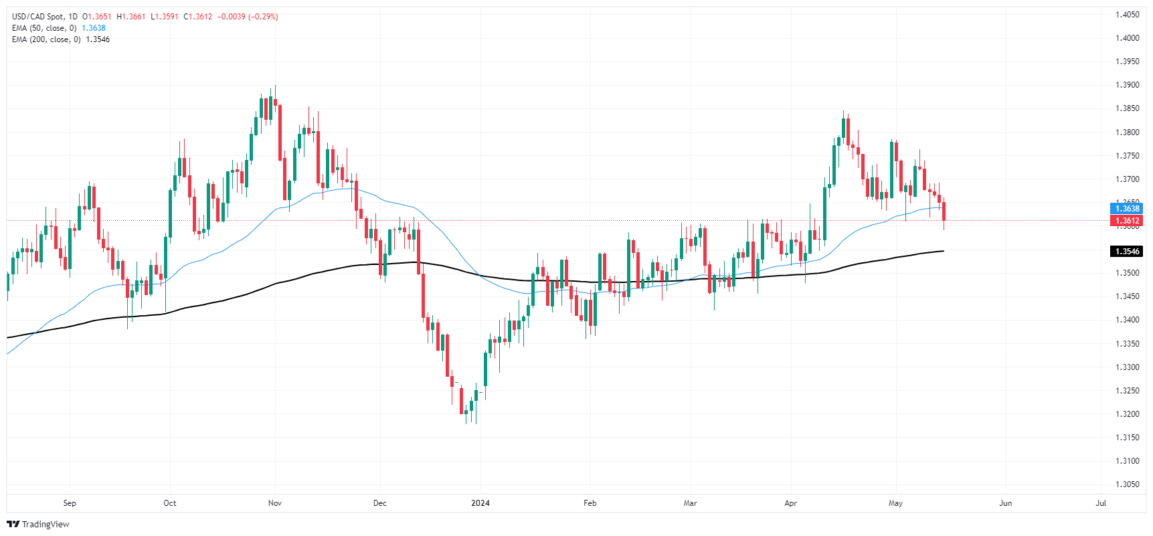Click the 1.3200 level on the price axis
Screen dimensions: 1153x536
pyautogui.click(x=1127, y=414)
